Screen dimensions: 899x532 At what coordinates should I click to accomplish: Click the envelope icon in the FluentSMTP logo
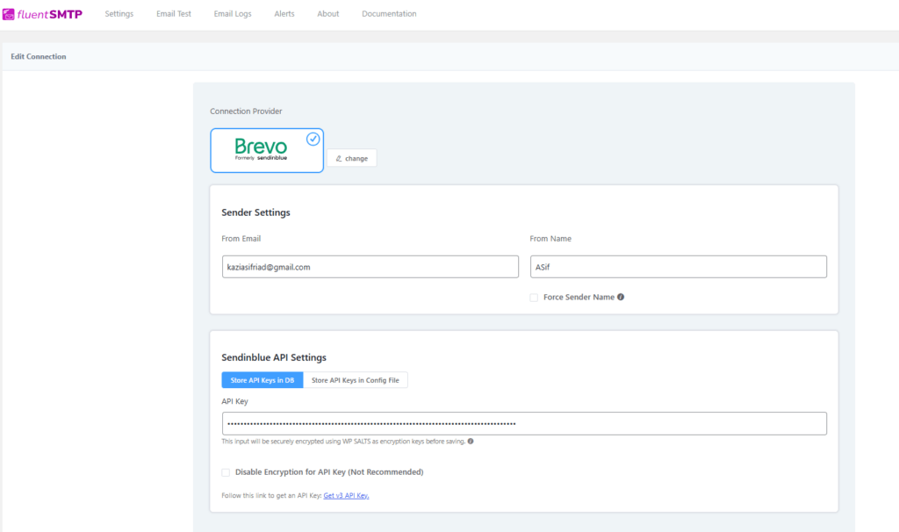click(9, 16)
